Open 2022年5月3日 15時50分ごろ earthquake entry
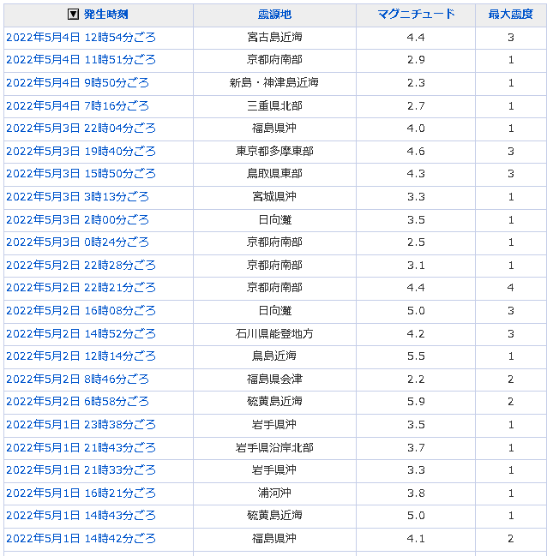 click(81, 174)
